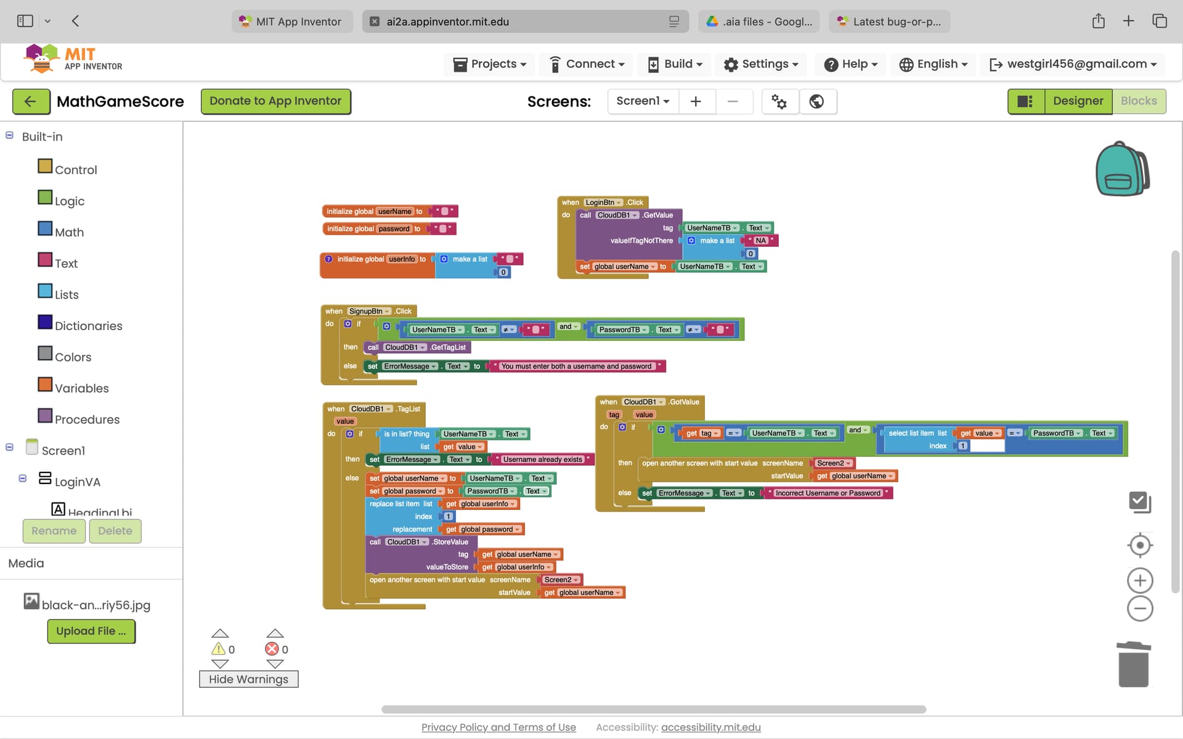Image resolution: width=1183 pixels, height=739 pixels.
Task: Click the workspace trash can
Action: coord(1133,664)
